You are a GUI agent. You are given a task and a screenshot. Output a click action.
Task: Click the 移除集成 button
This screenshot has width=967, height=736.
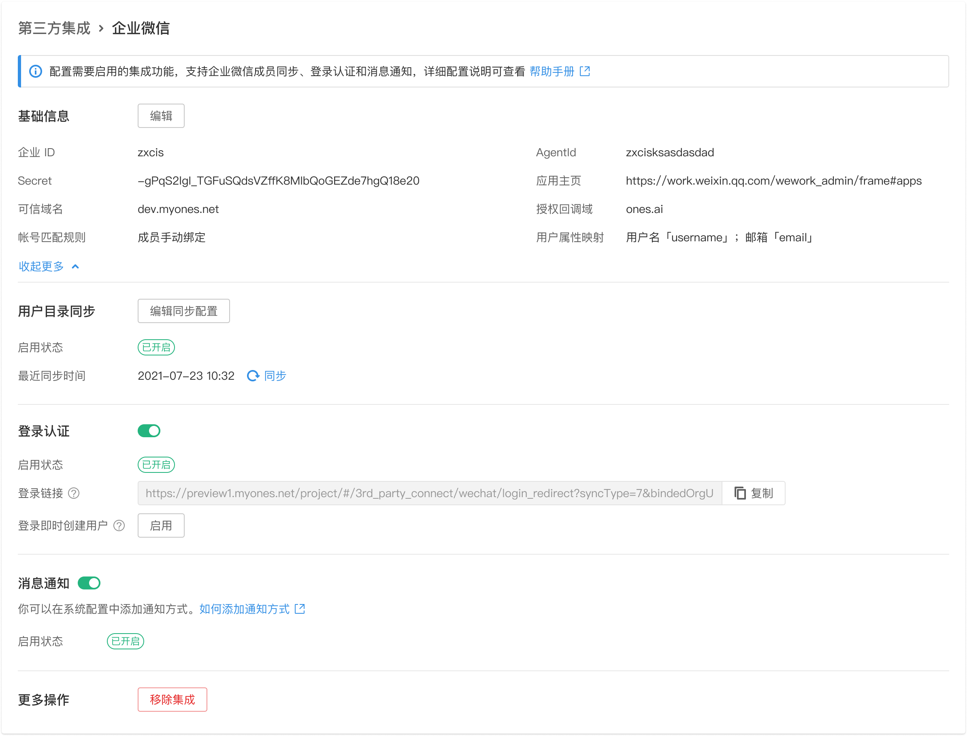[x=172, y=700]
